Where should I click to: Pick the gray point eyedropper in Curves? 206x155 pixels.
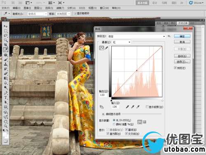[x=133, y=107]
